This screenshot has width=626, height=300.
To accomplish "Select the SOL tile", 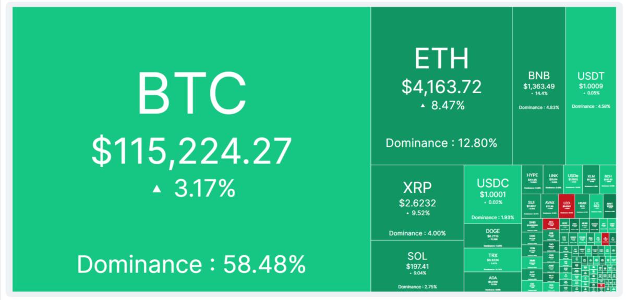I will click(417, 266).
